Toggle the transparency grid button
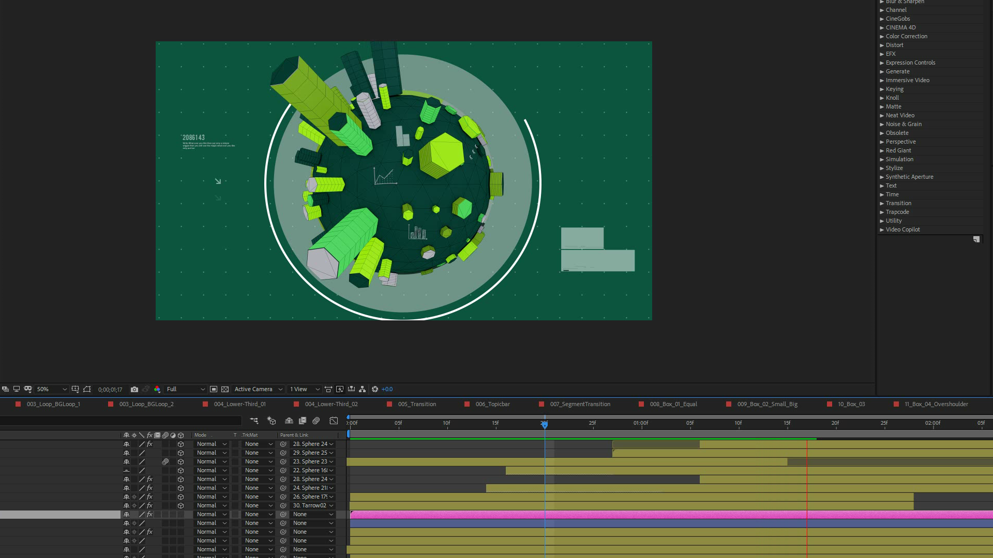Viewport: 993px width, 558px height. tap(225, 390)
